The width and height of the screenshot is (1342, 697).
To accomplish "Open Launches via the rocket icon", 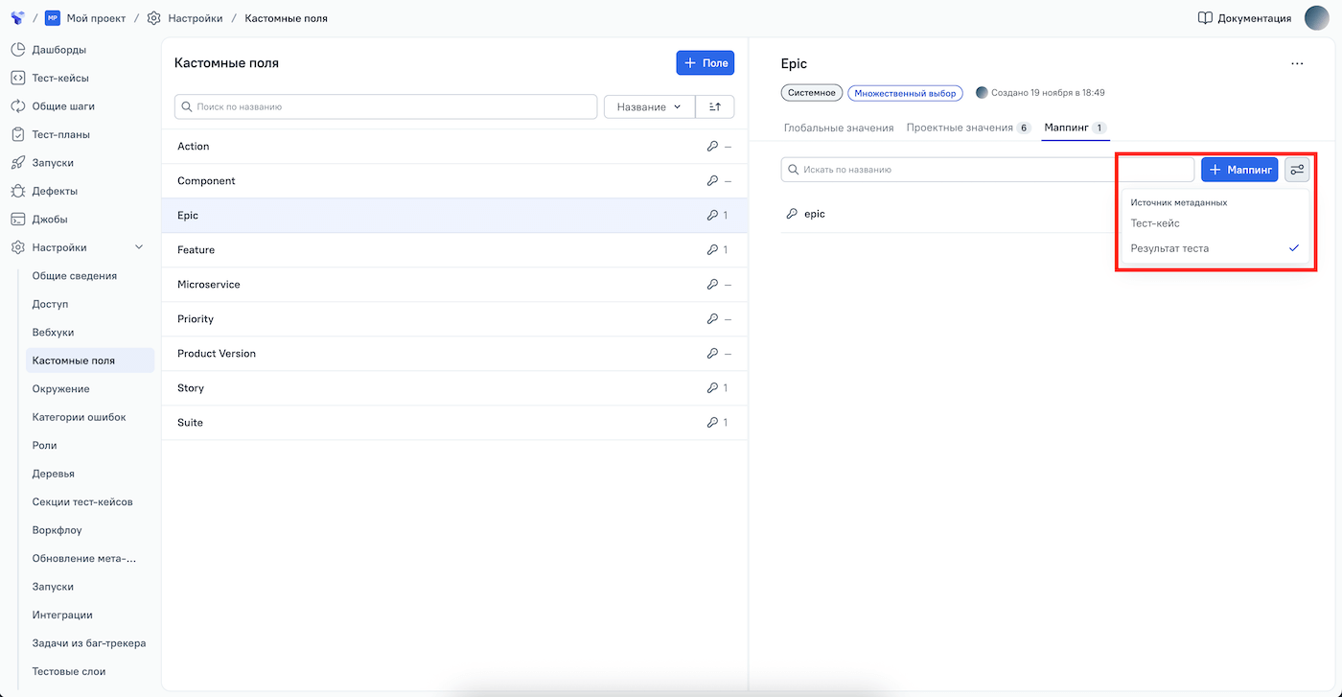I will (x=17, y=163).
